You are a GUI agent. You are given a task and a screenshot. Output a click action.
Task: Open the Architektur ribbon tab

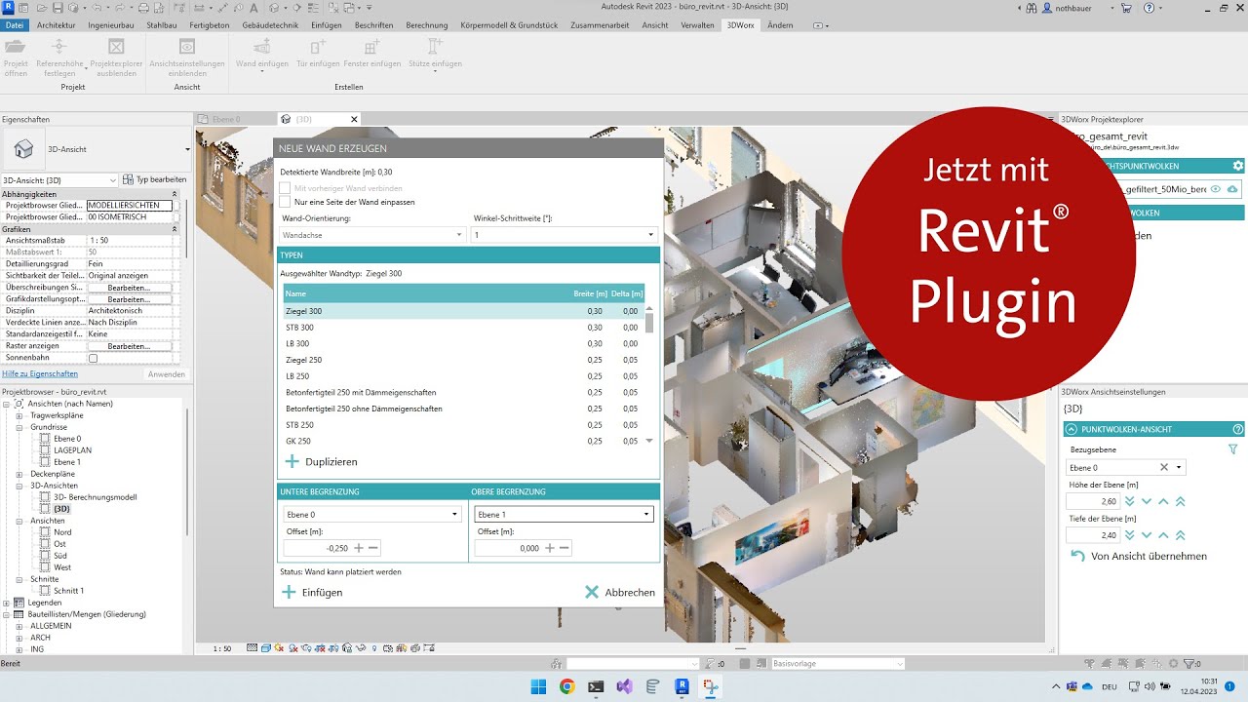(57, 24)
